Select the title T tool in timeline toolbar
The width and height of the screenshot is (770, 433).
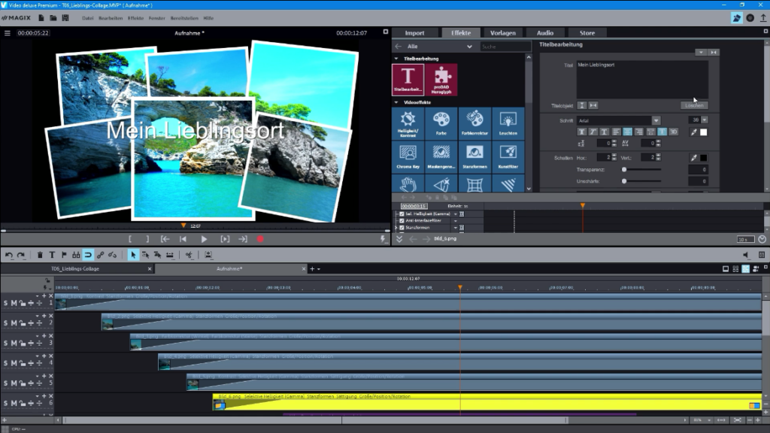click(x=52, y=255)
